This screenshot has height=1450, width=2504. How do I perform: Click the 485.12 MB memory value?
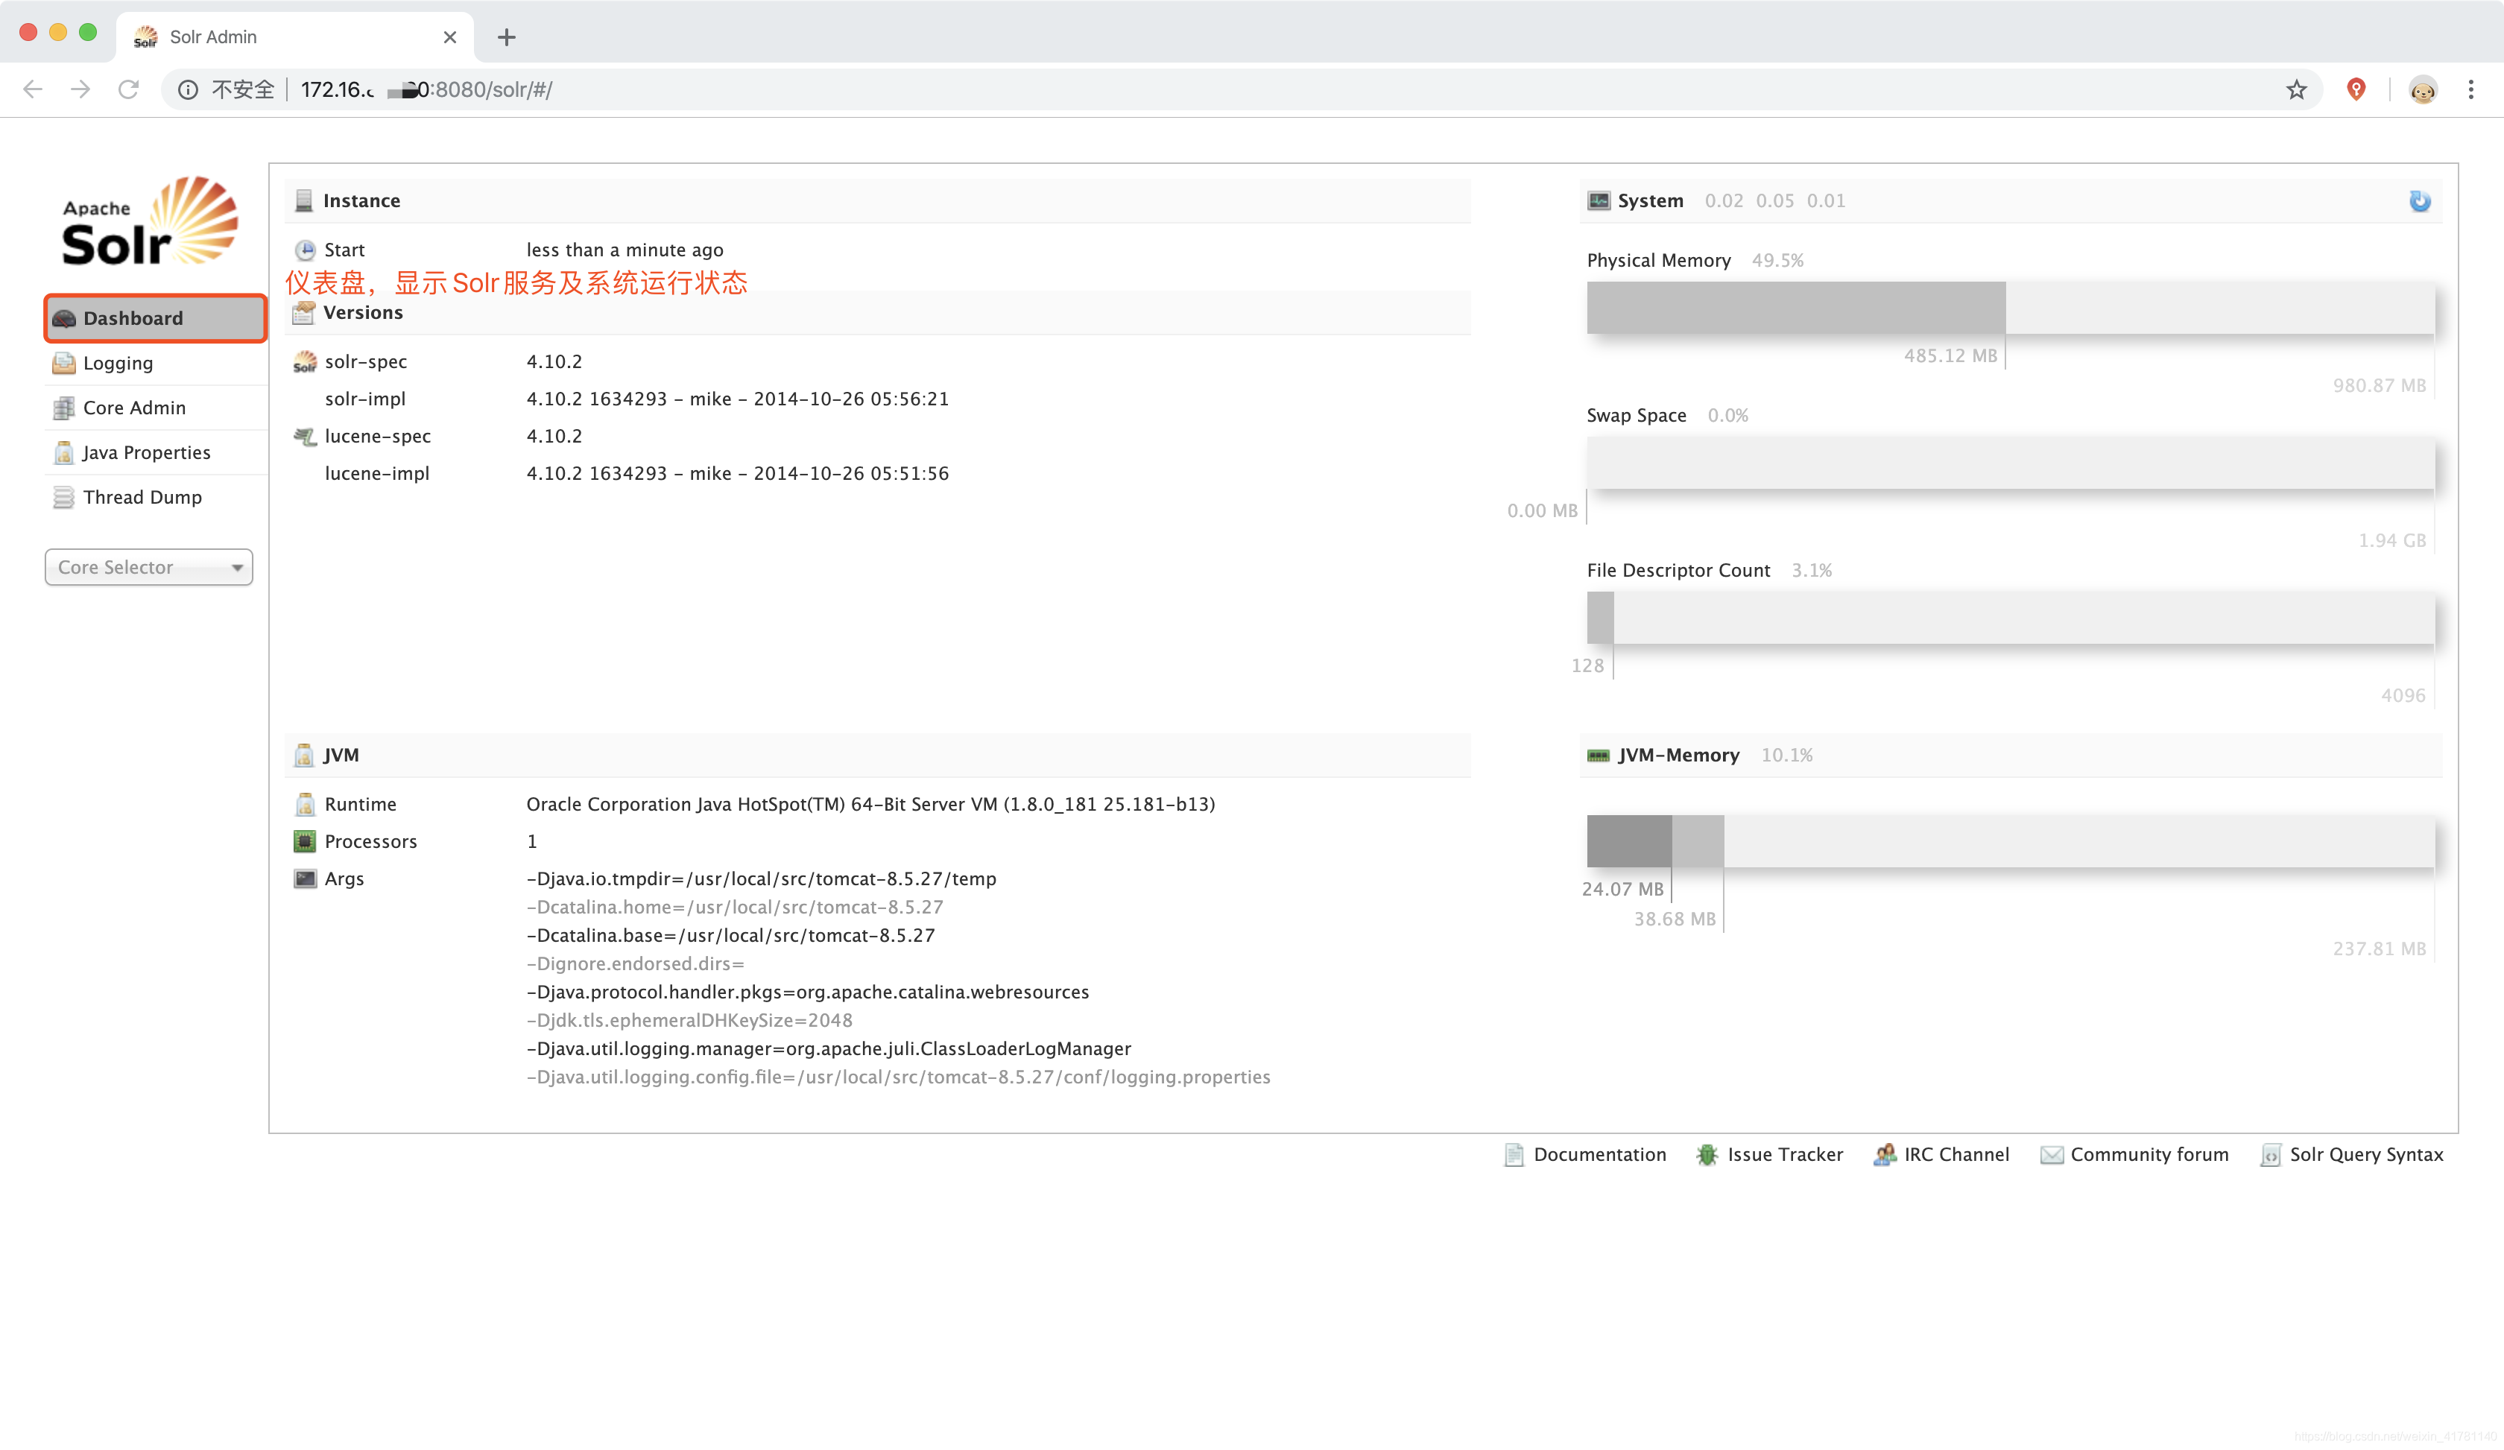coord(1950,355)
